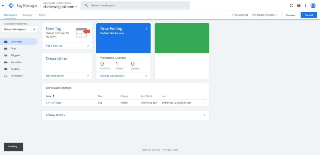Click the New Tag card title
Image resolution: width=320 pixels, height=155 pixels.
(53, 29)
